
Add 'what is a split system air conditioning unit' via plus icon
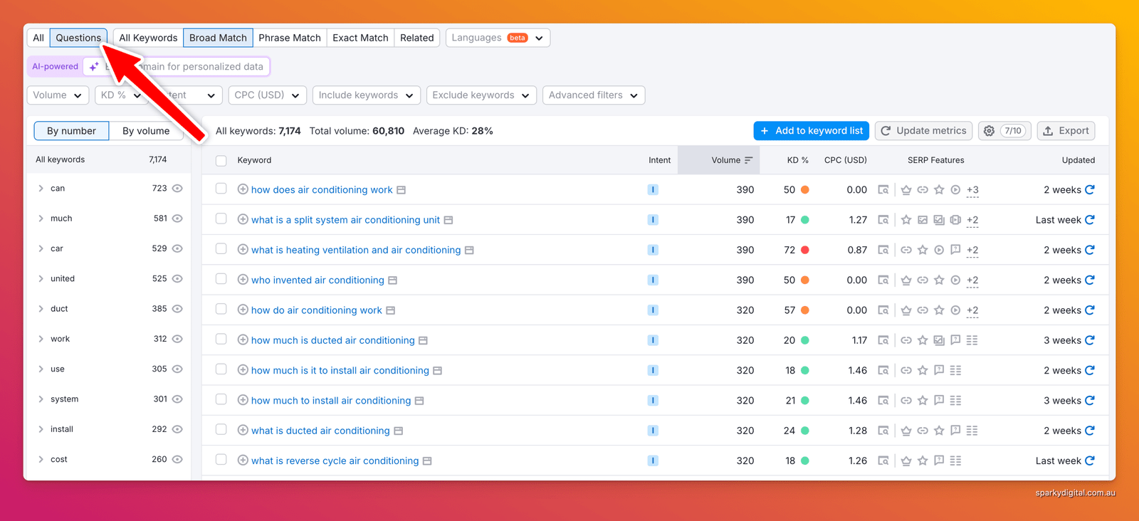point(243,220)
